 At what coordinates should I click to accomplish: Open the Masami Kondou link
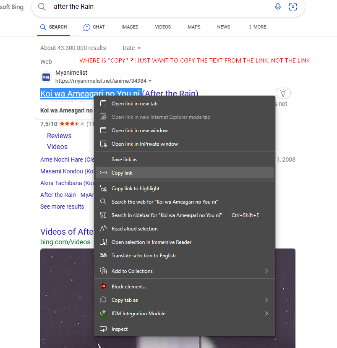pyautogui.click(x=67, y=171)
